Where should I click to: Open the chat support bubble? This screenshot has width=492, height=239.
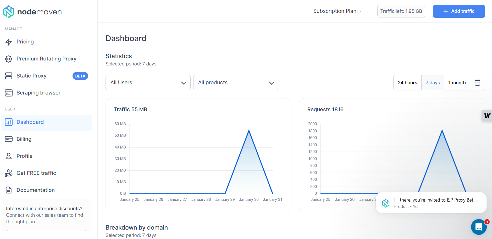click(x=479, y=227)
